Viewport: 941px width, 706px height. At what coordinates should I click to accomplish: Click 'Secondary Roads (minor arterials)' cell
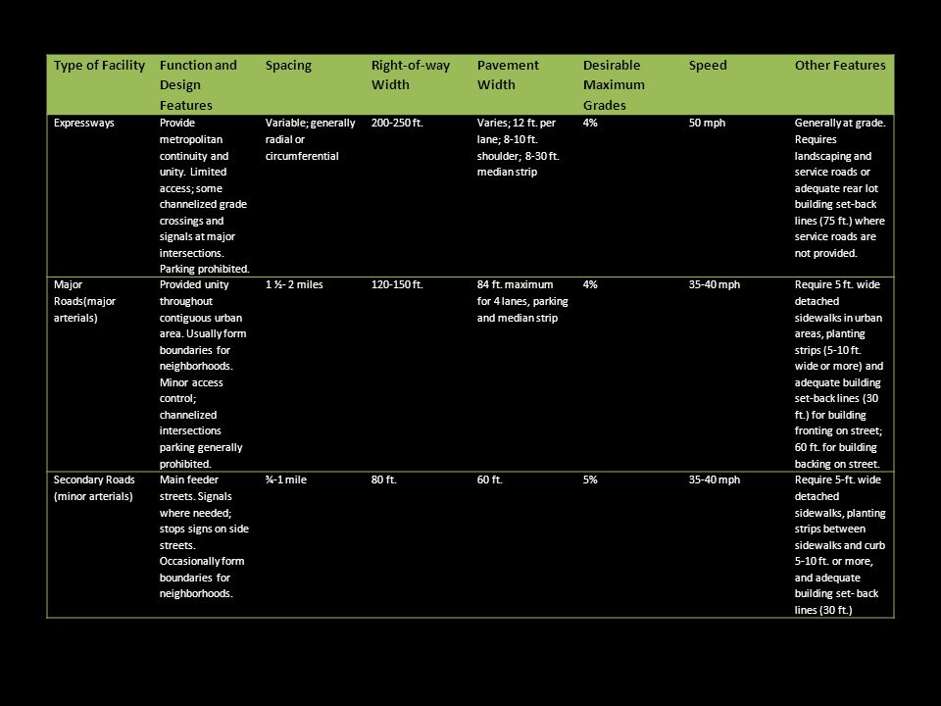pos(94,488)
